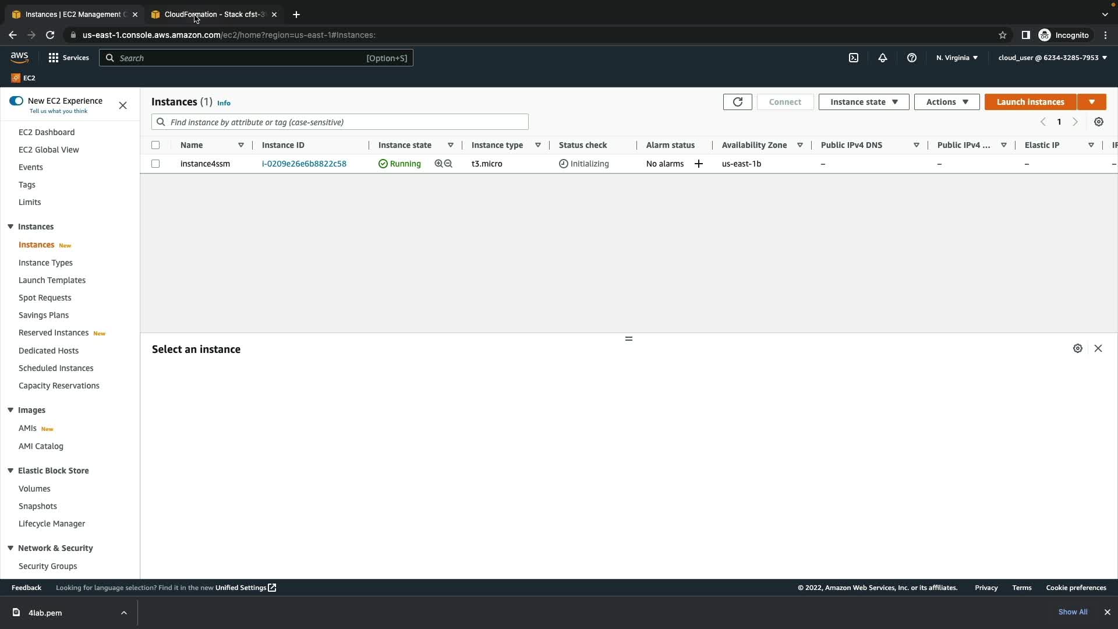Click the Launch instances button
This screenshot has width=1118, height=629.
(1029, 102)
